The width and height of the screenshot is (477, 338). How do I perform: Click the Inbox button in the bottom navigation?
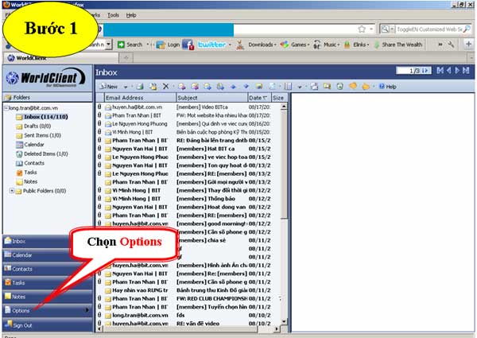37,241
